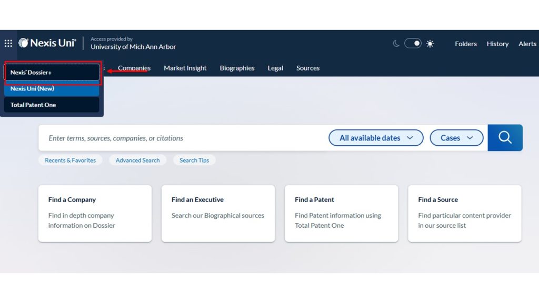539x303 pixels.
Task: Click the moon dark mode icon
Action: coord(396,44)
